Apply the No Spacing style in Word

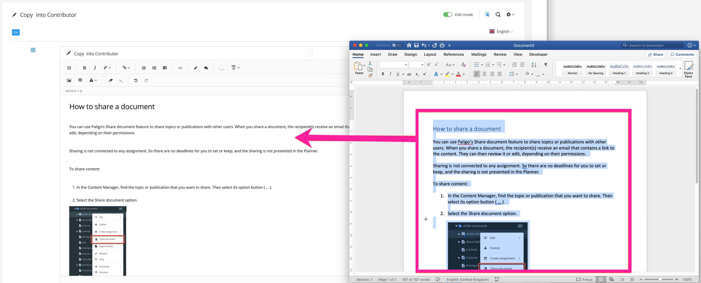click(x=596, y=69)
